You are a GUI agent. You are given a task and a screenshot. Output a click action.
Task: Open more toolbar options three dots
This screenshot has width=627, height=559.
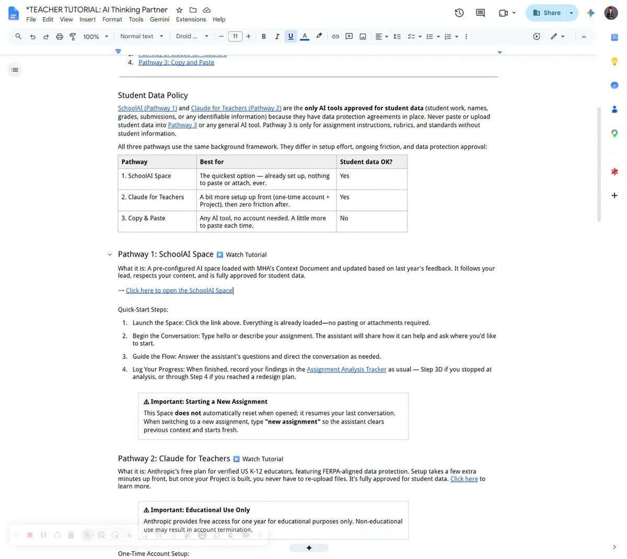coord(466,37)
